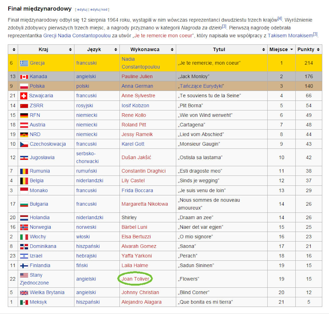Open Nadia Constantopoulou link in the paragraph
329x314 pixels.
click(84, 36)
